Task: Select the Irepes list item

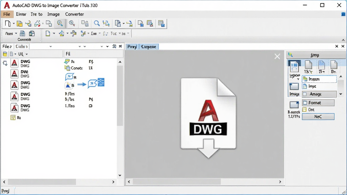Action: pyautogui.click(x=319, y=79)
